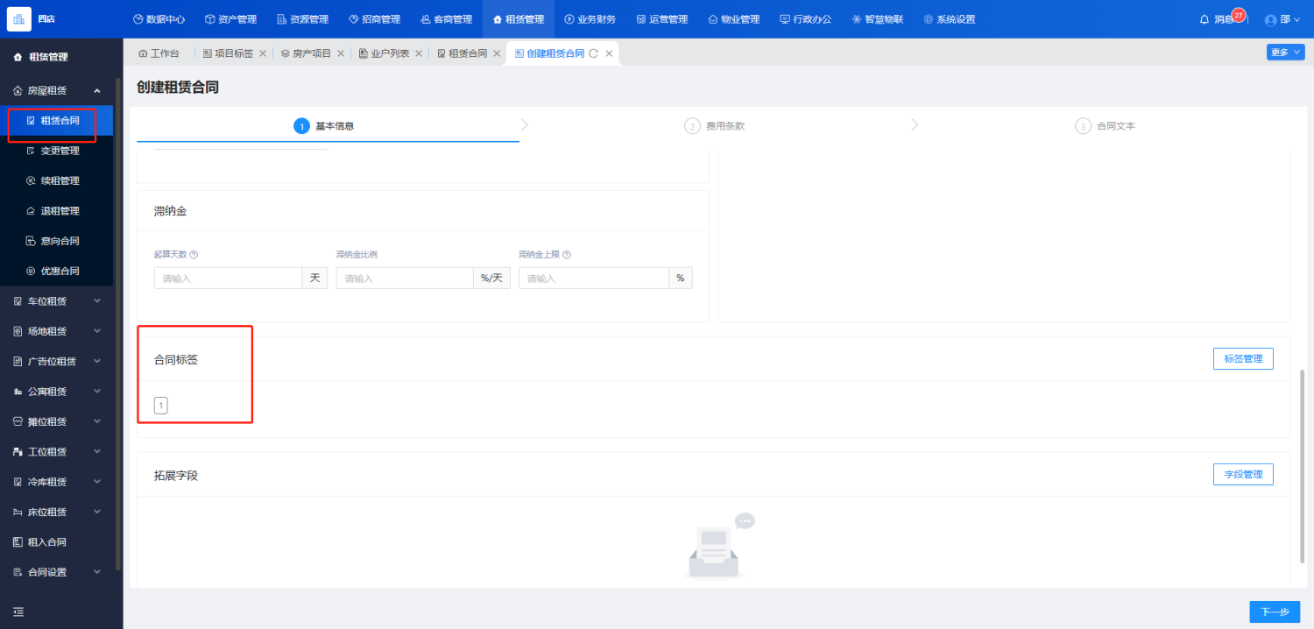Click the 字段管理 button
Screen dimensions: 1314x629
(x=1243, y=475)
